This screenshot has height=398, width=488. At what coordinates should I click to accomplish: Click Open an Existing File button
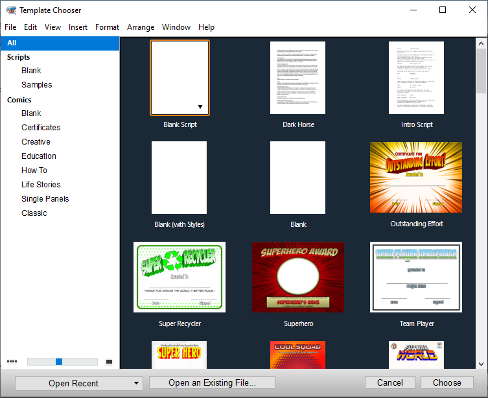tap(212, 382)
